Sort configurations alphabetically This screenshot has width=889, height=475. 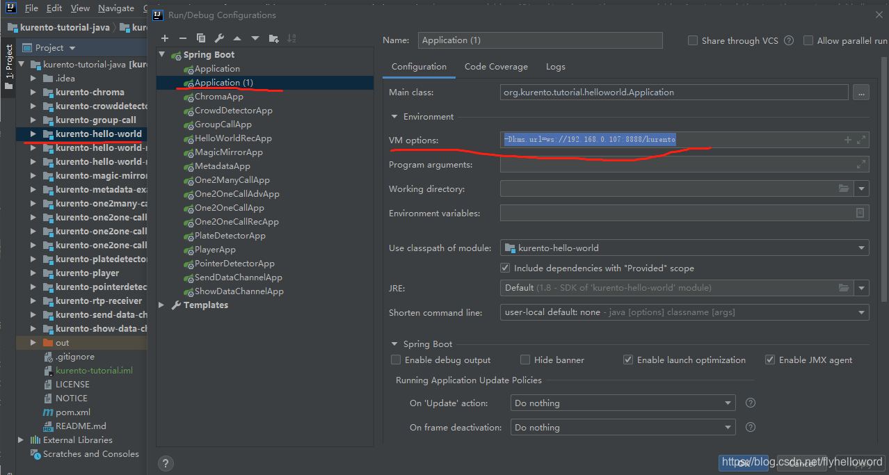point(291,38)
